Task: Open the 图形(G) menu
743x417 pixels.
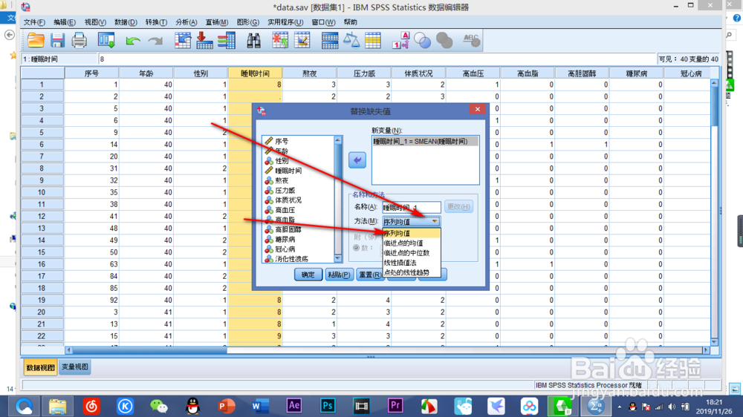Action: [x=248, y=22]
